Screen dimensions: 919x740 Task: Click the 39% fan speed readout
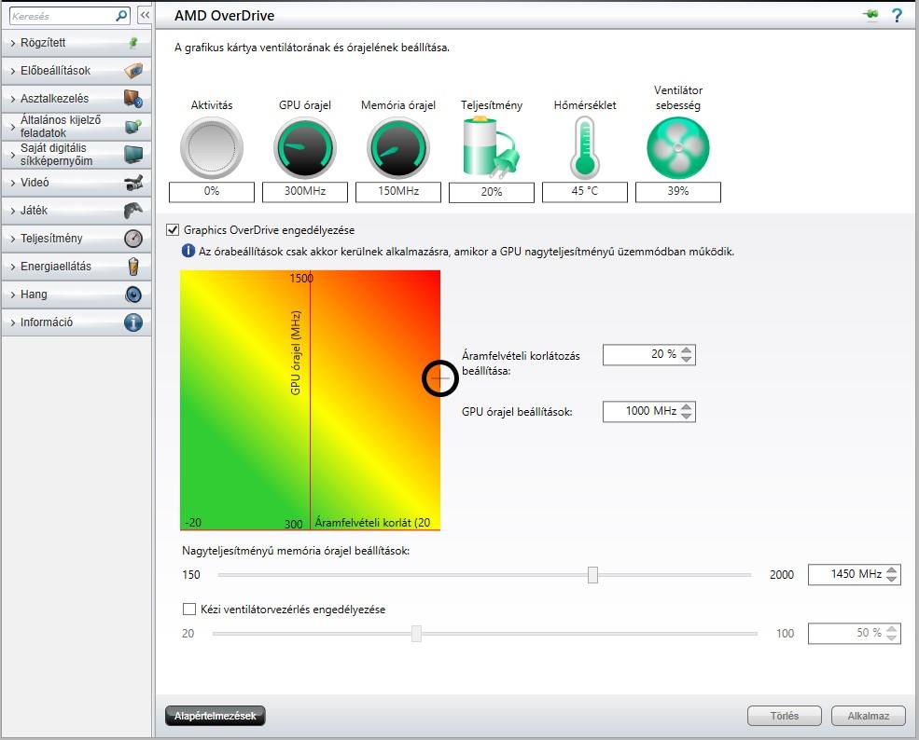pyautogui.click(x=678, y=191)
